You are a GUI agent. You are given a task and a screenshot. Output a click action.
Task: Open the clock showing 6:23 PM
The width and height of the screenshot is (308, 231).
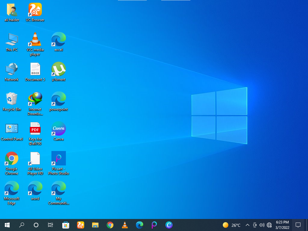[282, 225]
